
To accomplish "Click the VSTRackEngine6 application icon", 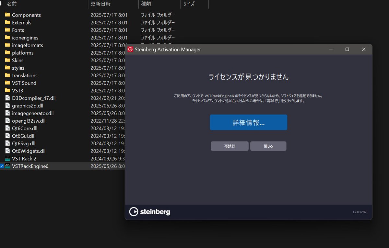I will click(x=7, y=166).
